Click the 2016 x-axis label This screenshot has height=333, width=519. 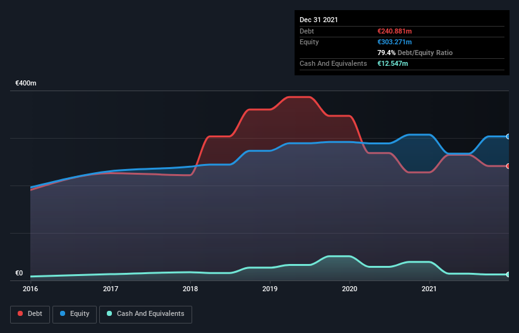point(30,289)
